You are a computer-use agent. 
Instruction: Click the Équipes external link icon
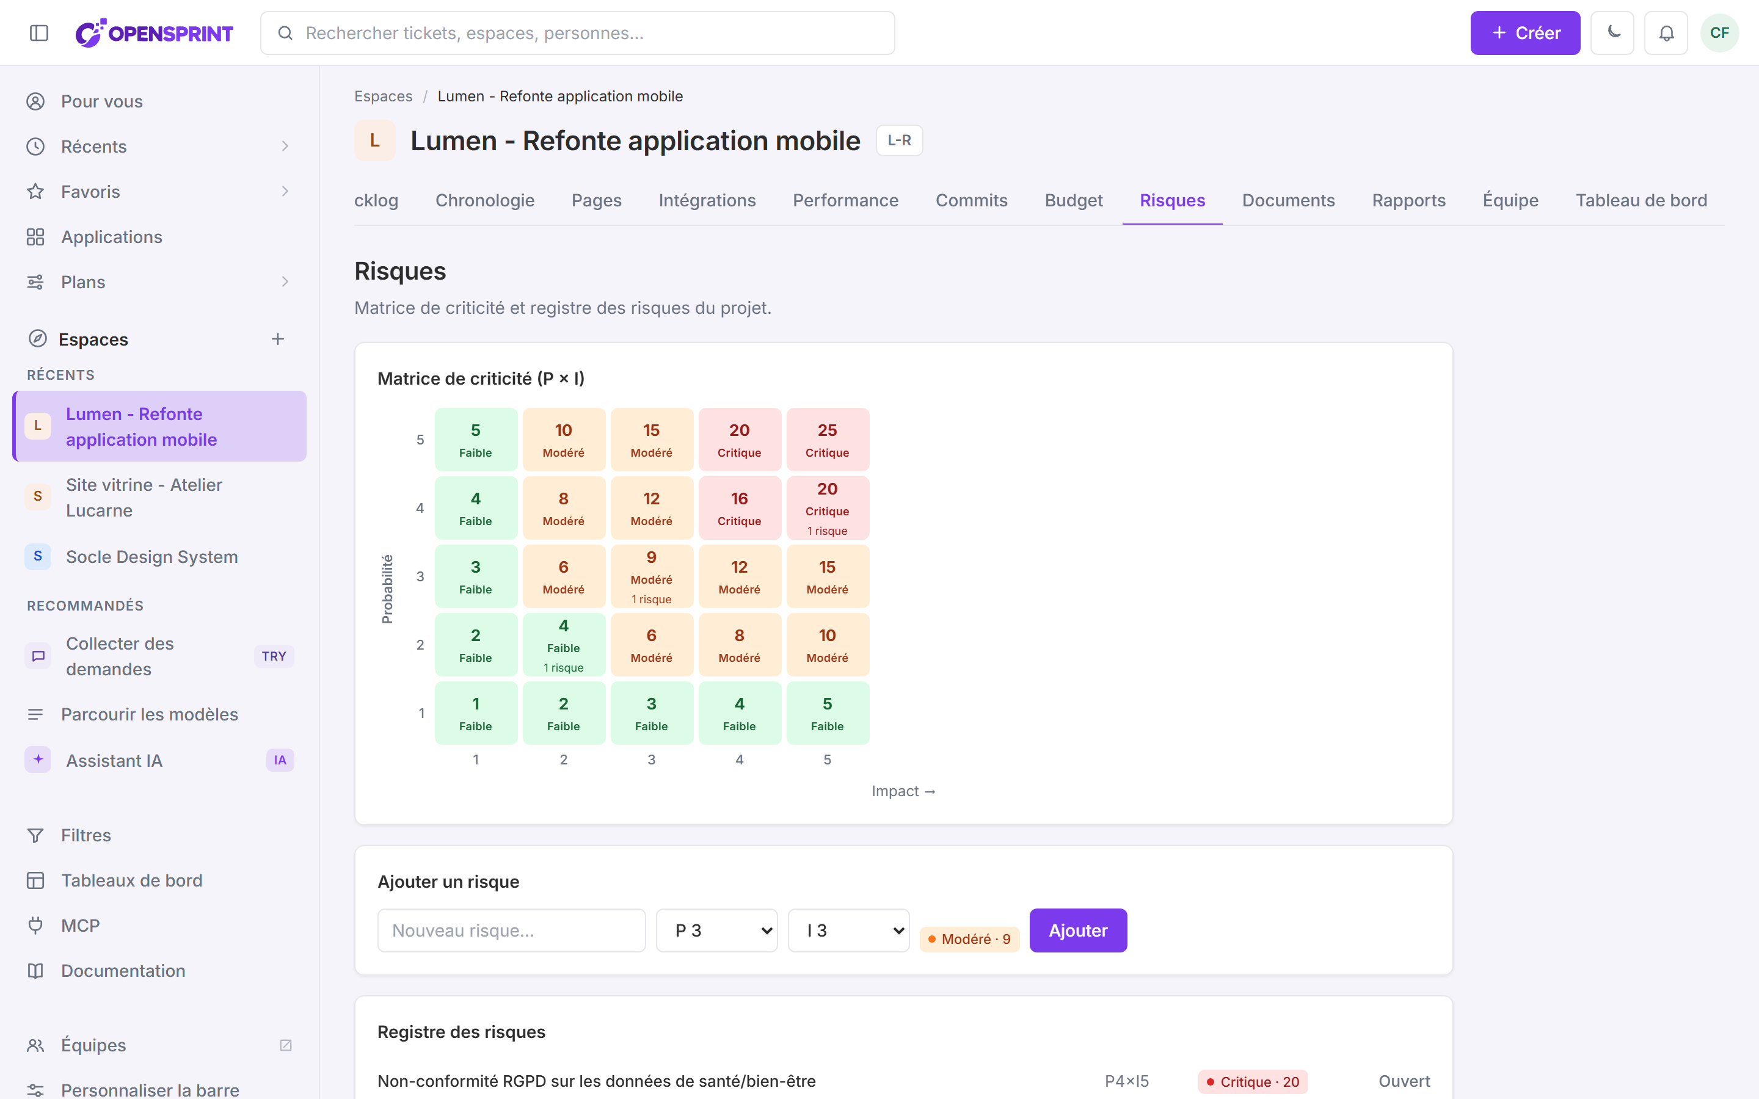286,1045
